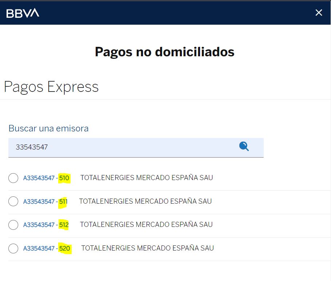Click the Pagos Express section heading
The height and width of the screenshot is (281, 331).
(x=51, y=87)
